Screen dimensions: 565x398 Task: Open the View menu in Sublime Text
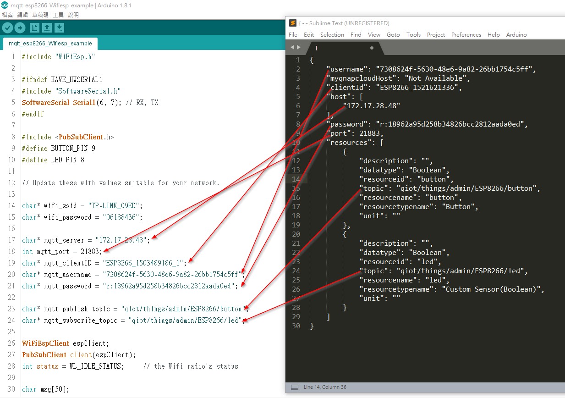(374, 35)
